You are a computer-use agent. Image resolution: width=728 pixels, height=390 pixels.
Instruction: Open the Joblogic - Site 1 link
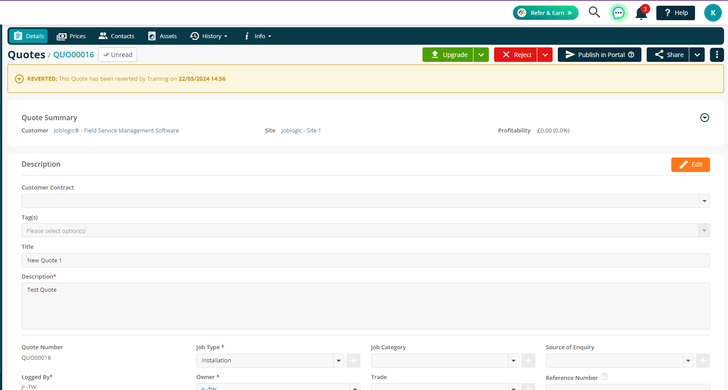tap(301, 131)
